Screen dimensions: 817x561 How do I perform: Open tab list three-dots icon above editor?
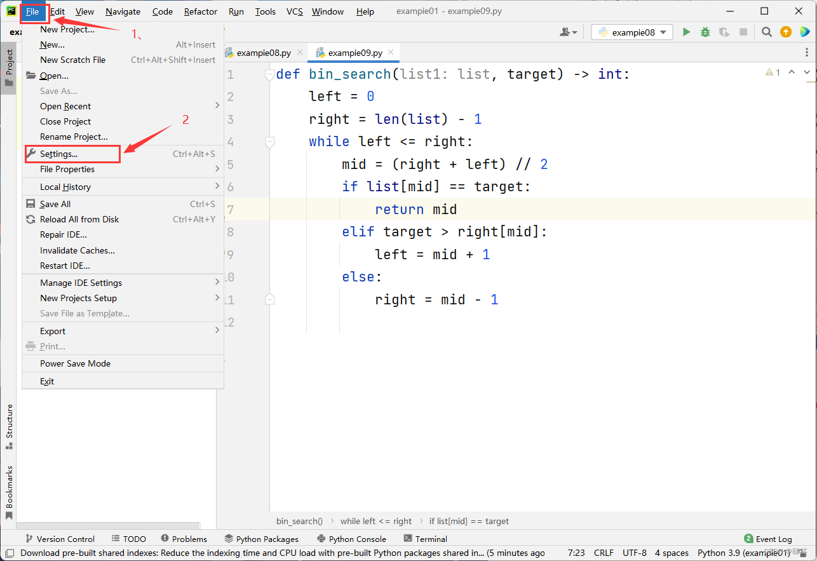click(807, 53)
